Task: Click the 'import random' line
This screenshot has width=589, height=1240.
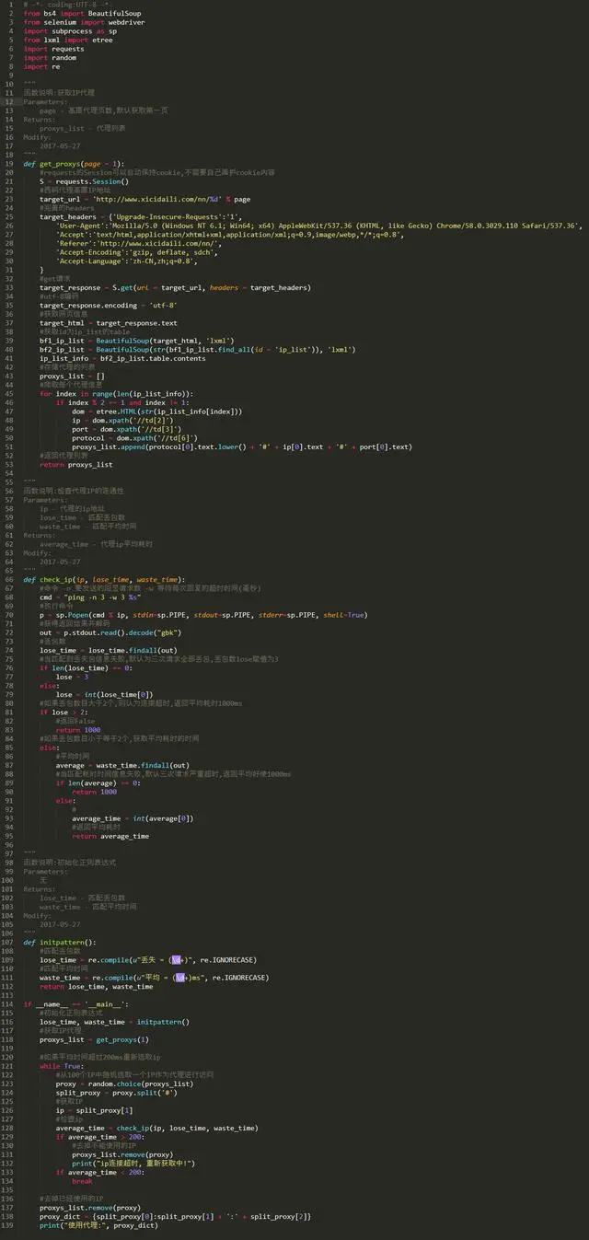Action: (49, 57)
